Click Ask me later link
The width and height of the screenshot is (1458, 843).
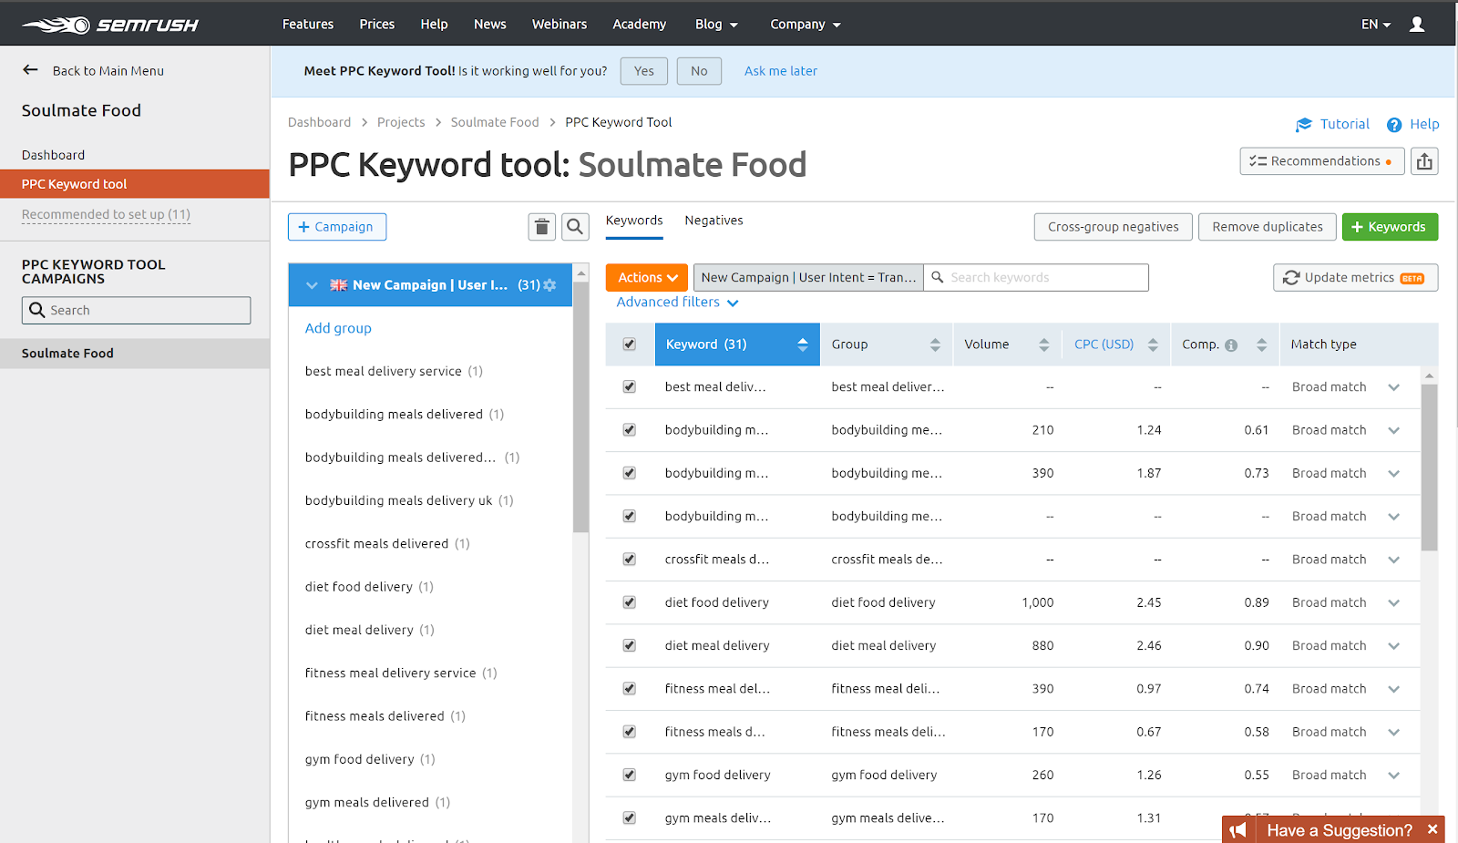click(781, 71)
